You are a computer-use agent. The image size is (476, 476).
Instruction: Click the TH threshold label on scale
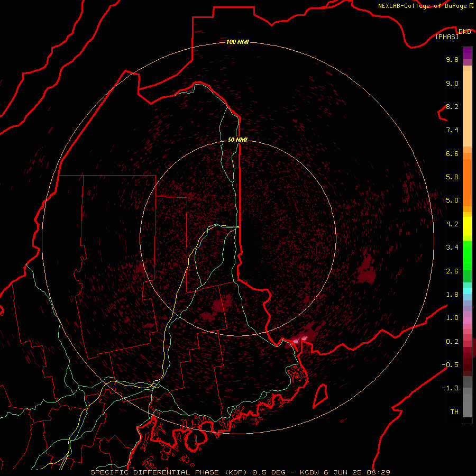tap(454, 412)
